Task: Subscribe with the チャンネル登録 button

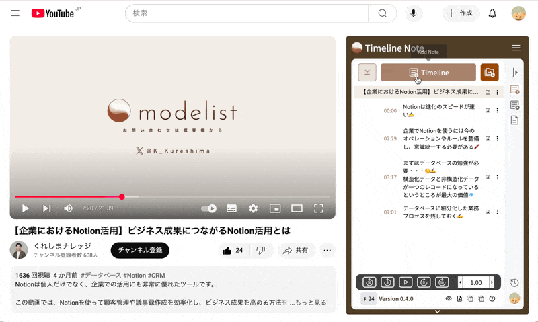Action: (x=140, y=250)
